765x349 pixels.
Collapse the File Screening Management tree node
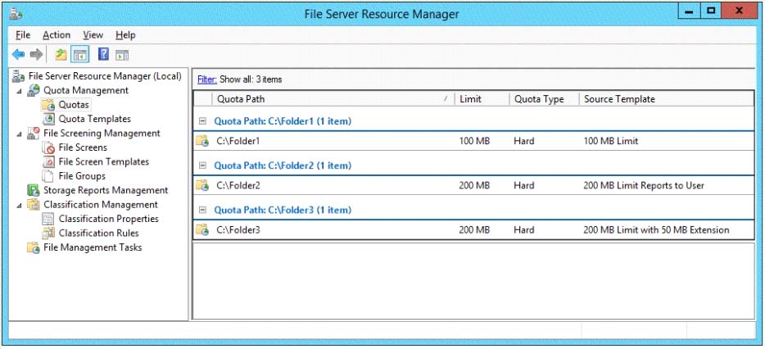19,134
